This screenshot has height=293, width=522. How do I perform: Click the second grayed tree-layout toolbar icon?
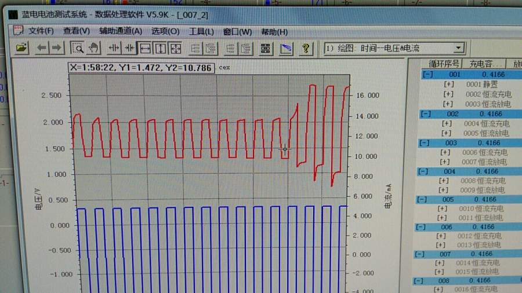(x=211, y=49)
